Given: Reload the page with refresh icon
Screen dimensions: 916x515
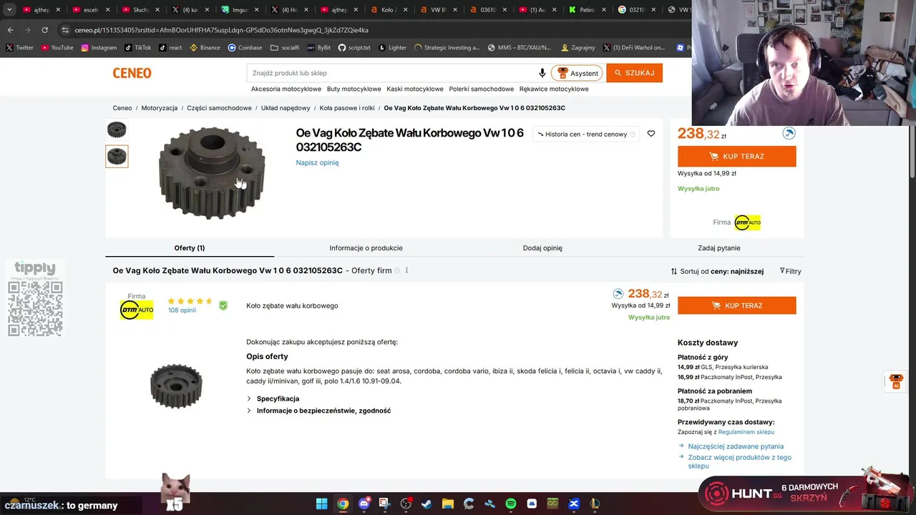Looking at the screenshot, I should [x=44, y=30].
